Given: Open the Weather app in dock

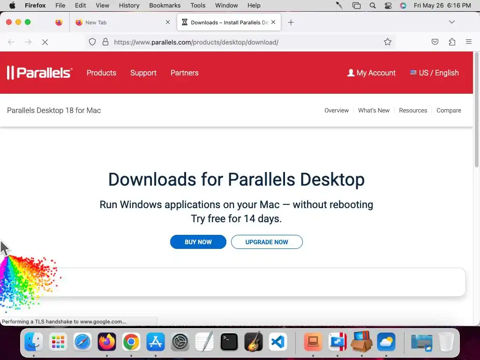Looking at the screenshot, I should coord(386,342).
